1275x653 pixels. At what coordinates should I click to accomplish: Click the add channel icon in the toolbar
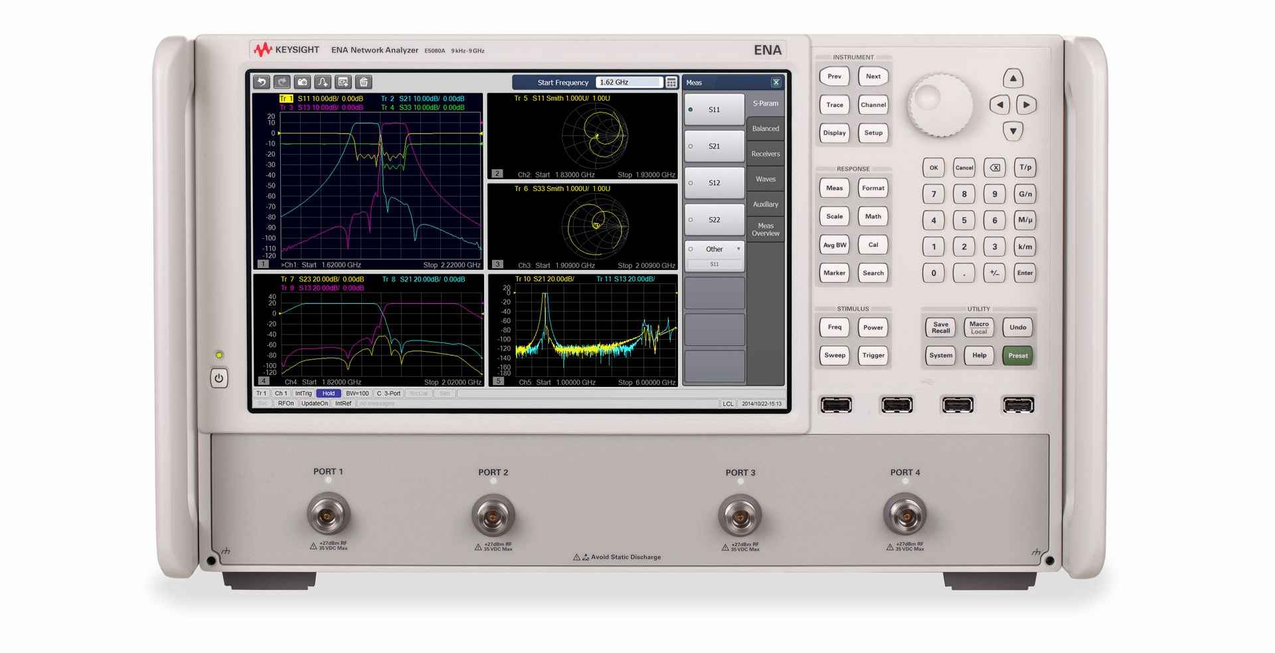pos(343,82)
